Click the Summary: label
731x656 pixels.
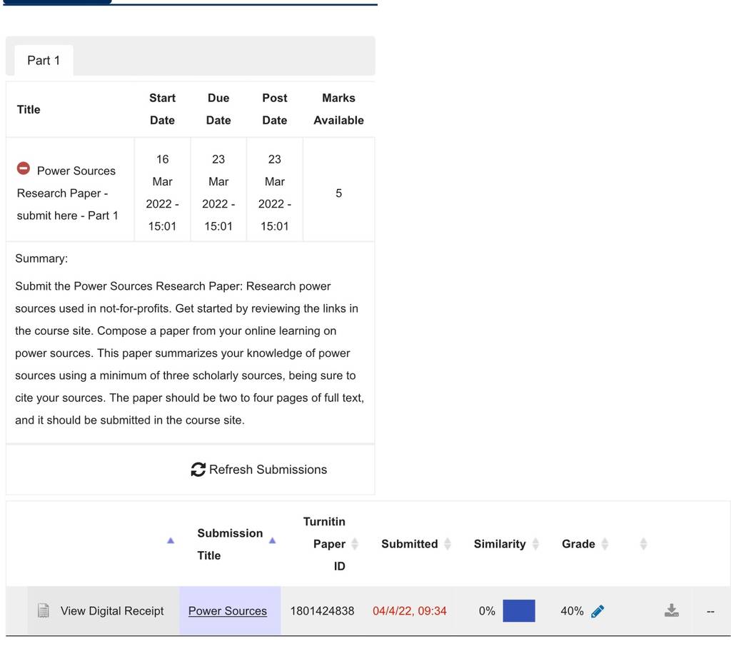pyautogui.click(x=41, y=258)
